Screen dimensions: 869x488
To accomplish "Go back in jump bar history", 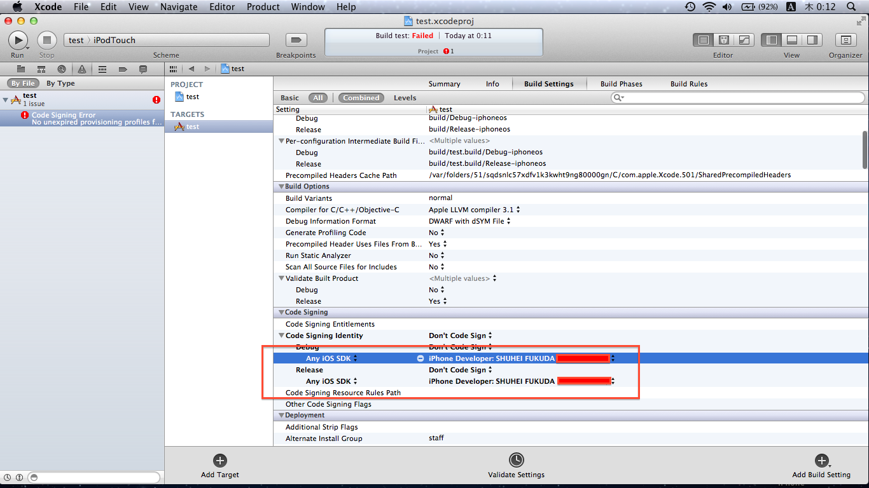I will [x=191, y=69].
